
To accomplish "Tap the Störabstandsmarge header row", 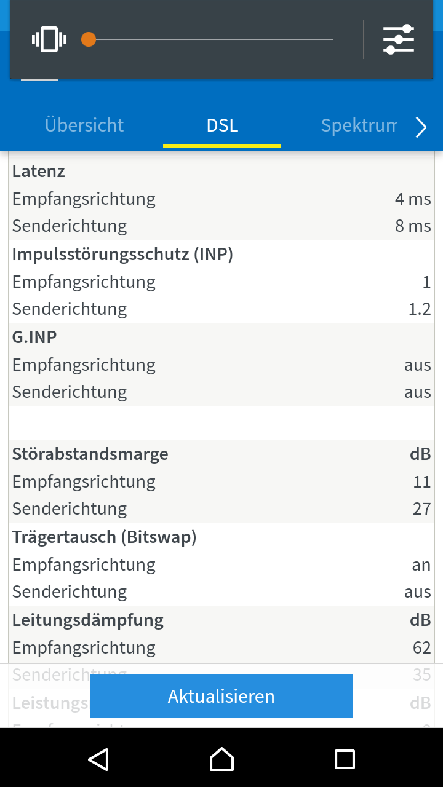I will click(221, 454).
